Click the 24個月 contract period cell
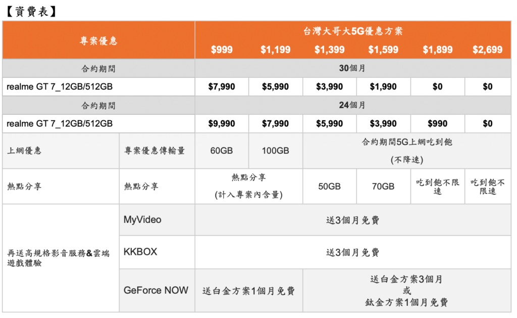 [353, 105]
